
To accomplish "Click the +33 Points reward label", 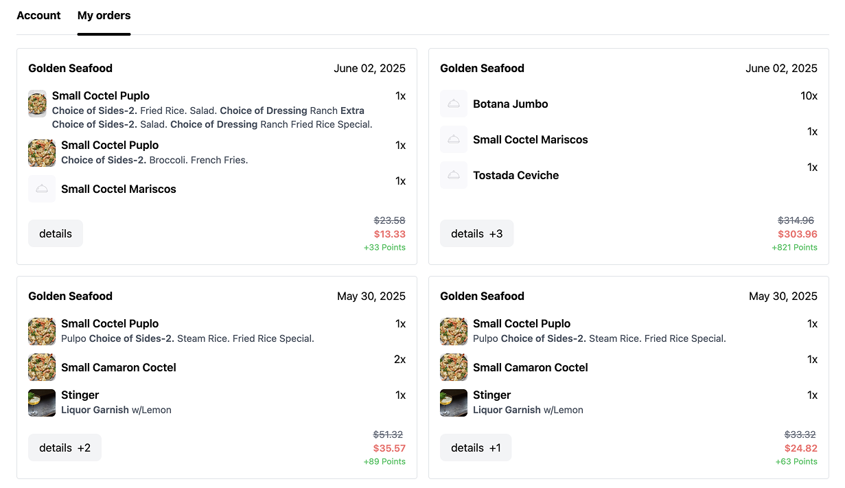I will [384, 247].
